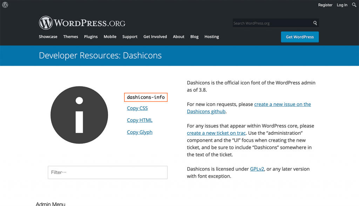
Task: Copy HTML for the info Dashicon
Action: tap(140, 120)
